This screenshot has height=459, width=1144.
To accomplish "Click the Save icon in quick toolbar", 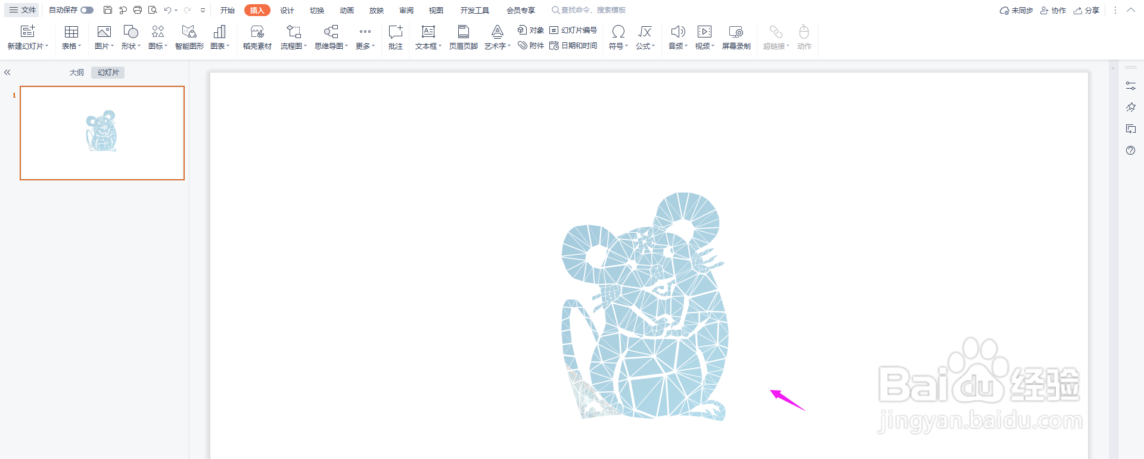I will pyautogui.click(x=108, y=10).
